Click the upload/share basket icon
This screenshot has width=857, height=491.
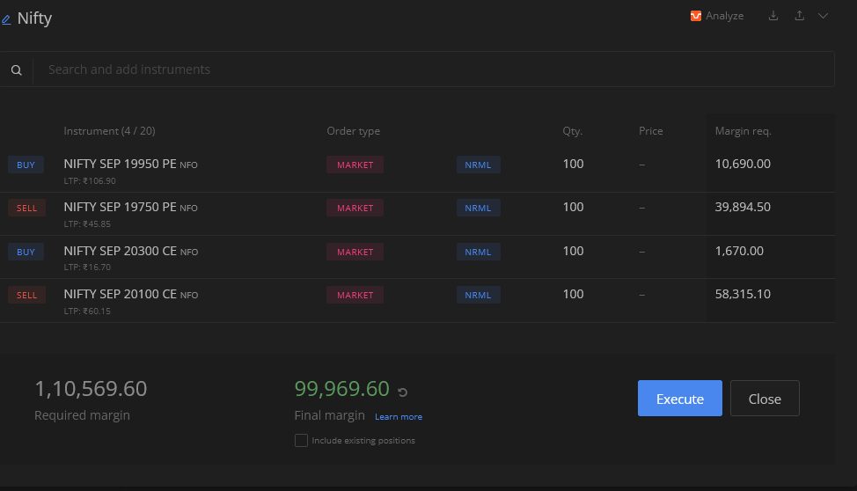point(799,15)
